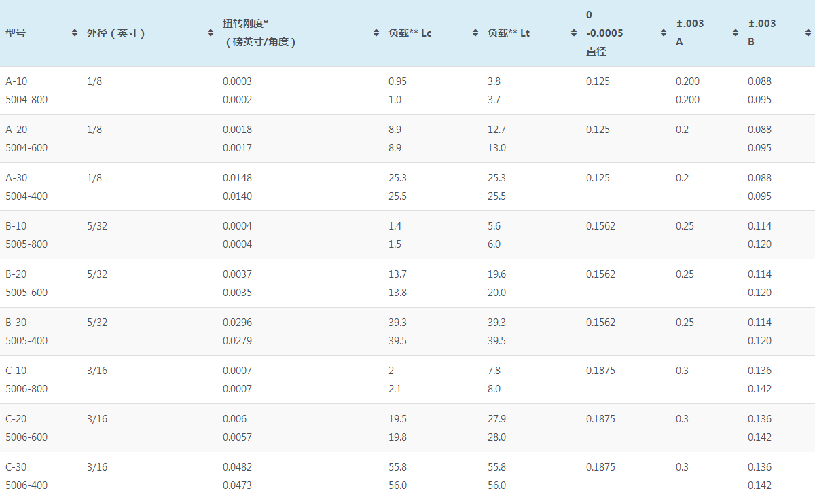Select the B-10 model entry
The height and width of the screenshot is (495, 815).
pos(16,226)
